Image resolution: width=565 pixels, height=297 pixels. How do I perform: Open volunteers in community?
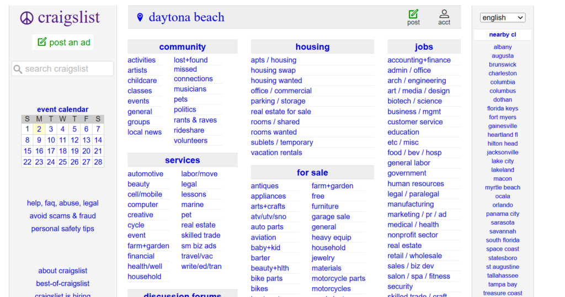[x=190, y=141]
